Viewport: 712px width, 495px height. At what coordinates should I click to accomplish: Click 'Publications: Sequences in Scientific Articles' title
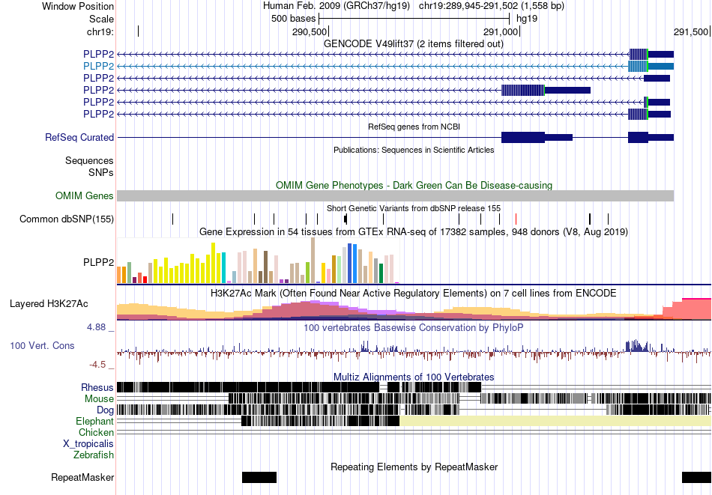pos(414,151)
